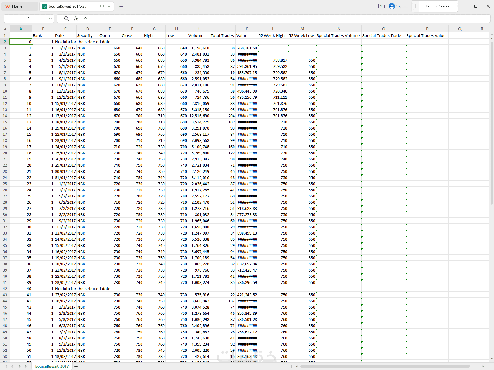Open the Insert Function fx icon

click(x=76, y=19)
